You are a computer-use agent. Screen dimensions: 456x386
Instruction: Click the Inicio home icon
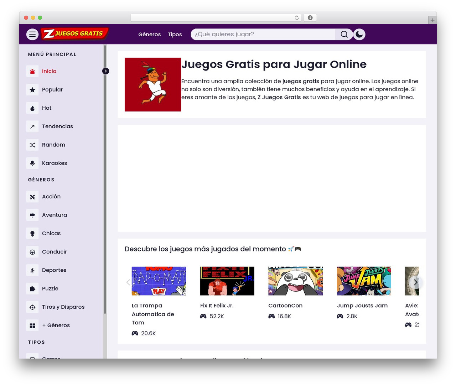[32, 71]
